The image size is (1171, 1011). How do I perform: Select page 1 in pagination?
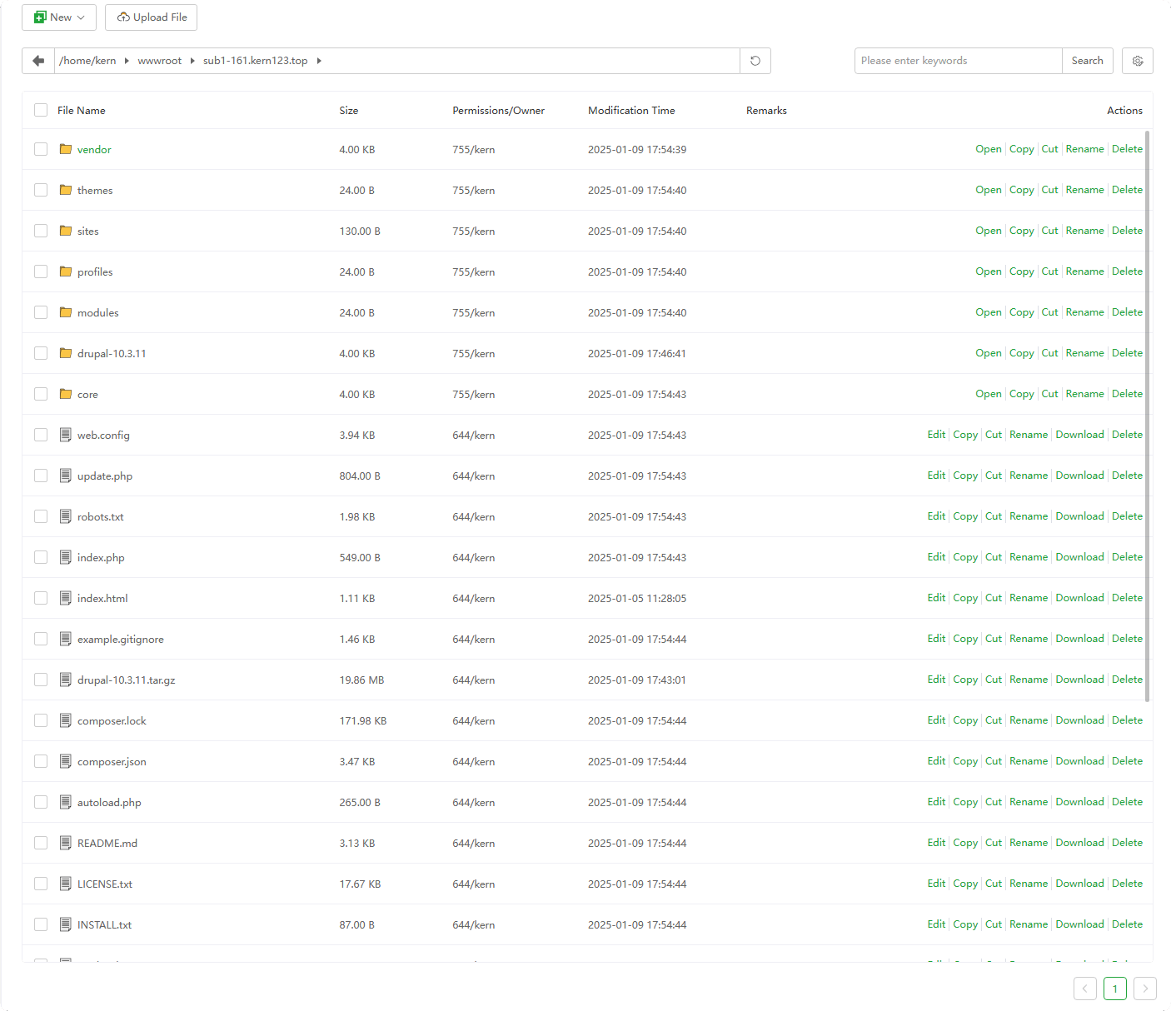click(1115, 989)
